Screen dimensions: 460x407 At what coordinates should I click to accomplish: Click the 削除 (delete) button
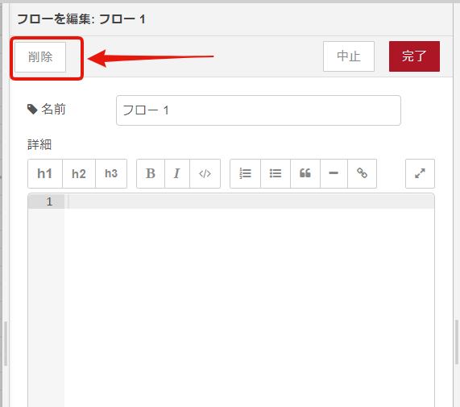(x=40, y=57)
